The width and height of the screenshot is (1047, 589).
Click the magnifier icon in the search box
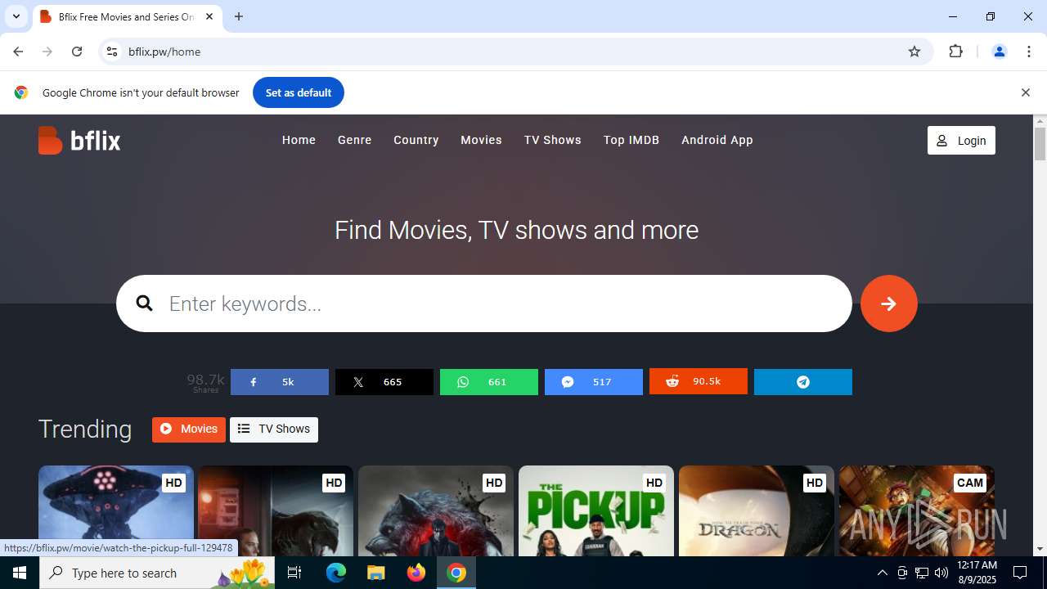[145, 303]
